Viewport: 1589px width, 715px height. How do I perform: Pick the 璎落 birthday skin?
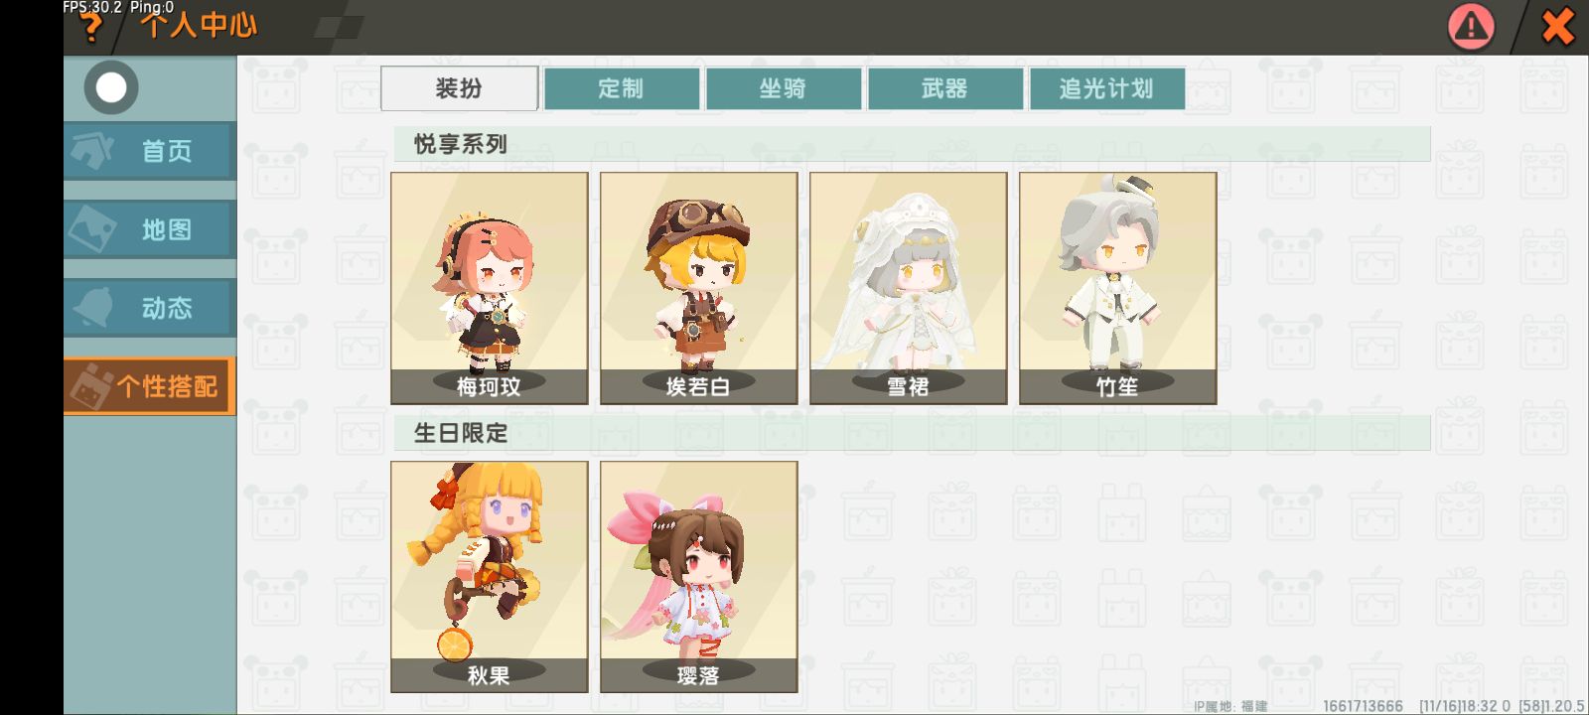pyautogui.click(x=699, y=577)
